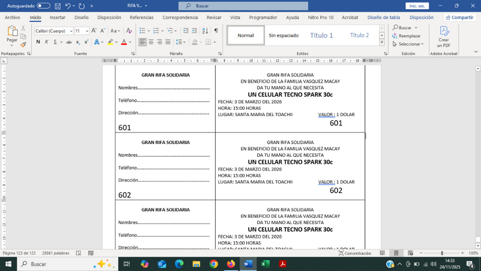
Task: Open the Insertar ribbon tab
Action: (x=57, y=17)
